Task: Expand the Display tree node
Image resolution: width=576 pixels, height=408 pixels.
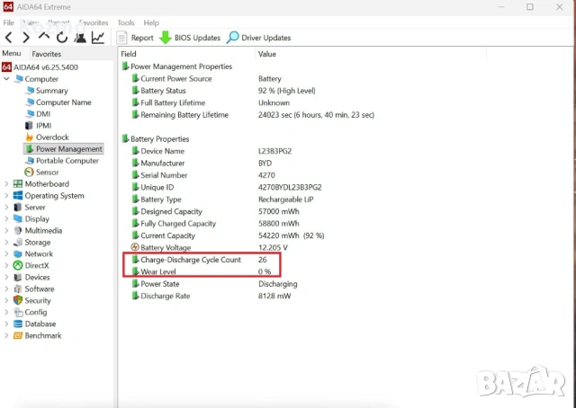Action: click(x=6, y=219)
